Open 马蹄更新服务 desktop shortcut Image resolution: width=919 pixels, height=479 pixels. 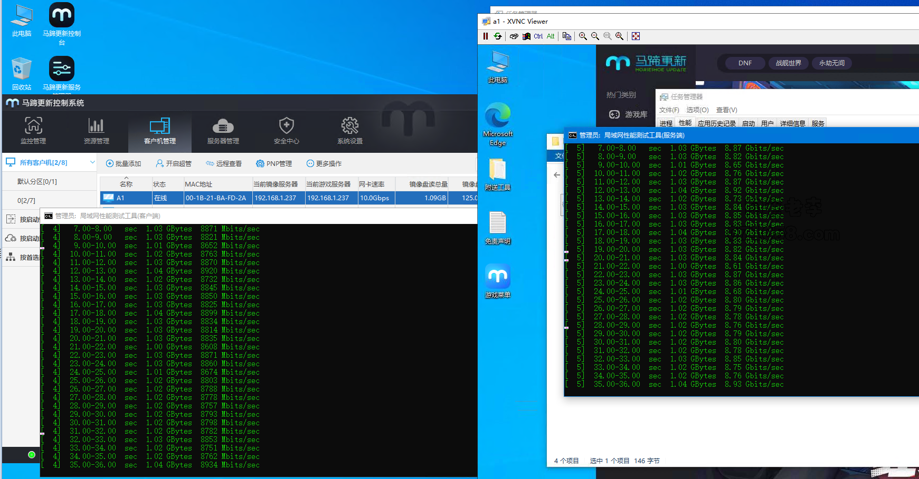click(x=62, y=74)
